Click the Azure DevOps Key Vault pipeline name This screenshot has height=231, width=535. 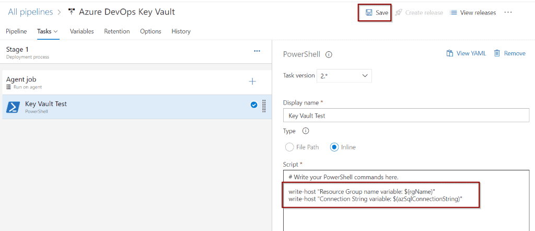127,12
